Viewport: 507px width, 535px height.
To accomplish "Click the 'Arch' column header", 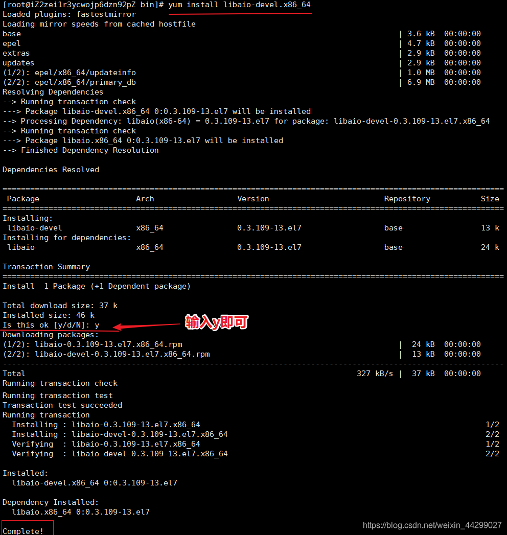I will [145, 199].
